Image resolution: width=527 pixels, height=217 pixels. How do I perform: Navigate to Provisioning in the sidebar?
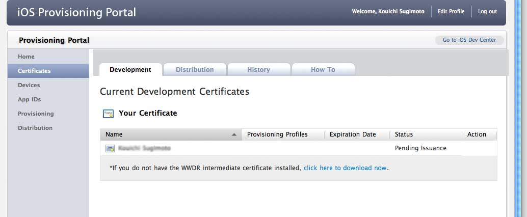[x=36, y=114]
